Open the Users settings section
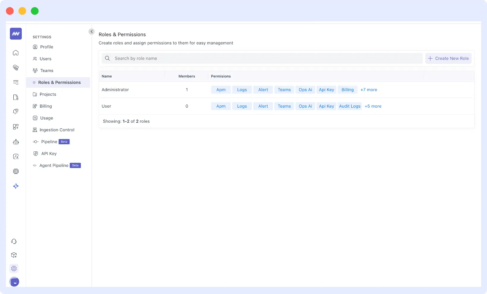This screenshot has width=487, height=294. click(x=45, y=59)
